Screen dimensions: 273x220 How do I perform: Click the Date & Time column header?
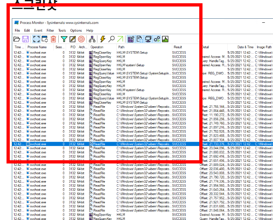tap(241, 47)
